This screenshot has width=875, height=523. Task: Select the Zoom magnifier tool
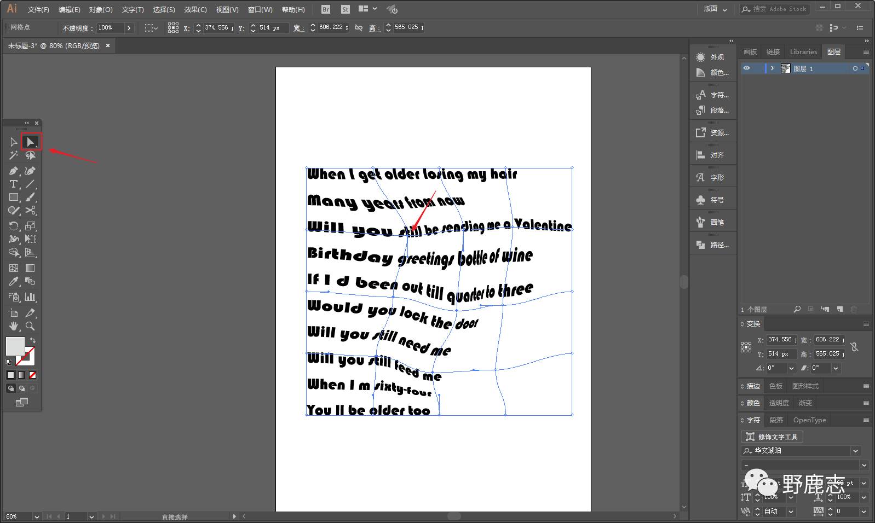point(30,326)
